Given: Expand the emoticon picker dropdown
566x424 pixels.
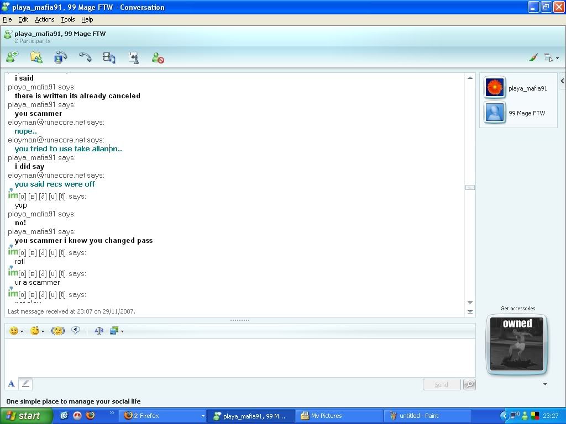Looking at the screenshot, I should click(22, 331).
